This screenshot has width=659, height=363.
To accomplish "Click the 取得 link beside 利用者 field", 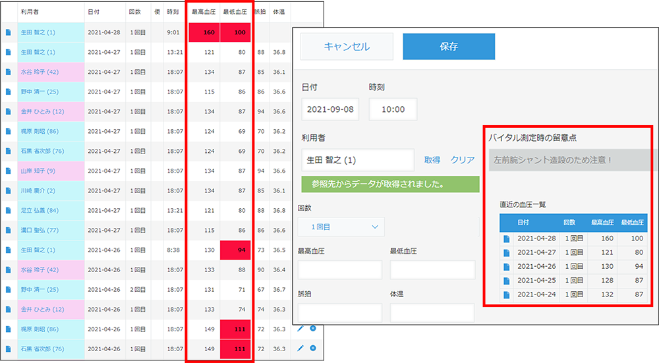I will tap(432, 160).
